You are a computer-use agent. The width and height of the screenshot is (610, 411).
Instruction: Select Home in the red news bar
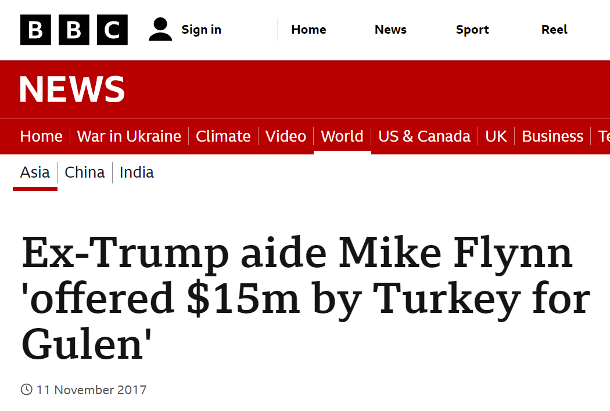[x=41, y=136]
